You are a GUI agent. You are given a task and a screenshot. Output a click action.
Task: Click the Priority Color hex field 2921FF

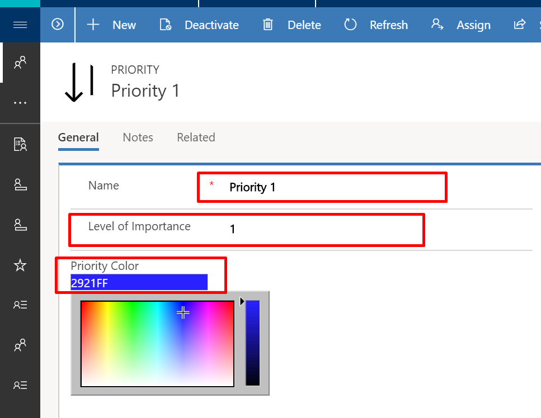click(139, 283)
